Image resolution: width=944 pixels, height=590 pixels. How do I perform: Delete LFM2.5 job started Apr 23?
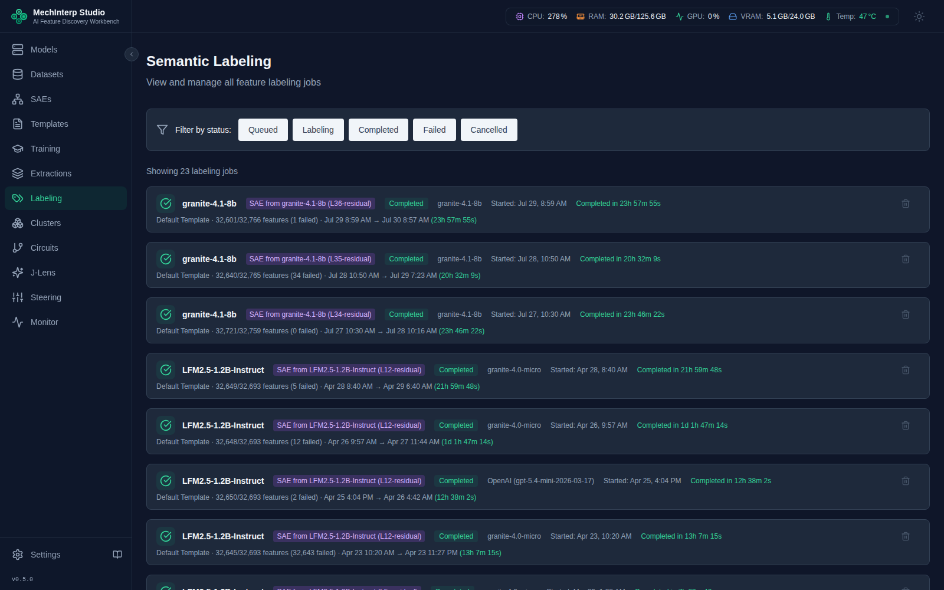point(906,536)
